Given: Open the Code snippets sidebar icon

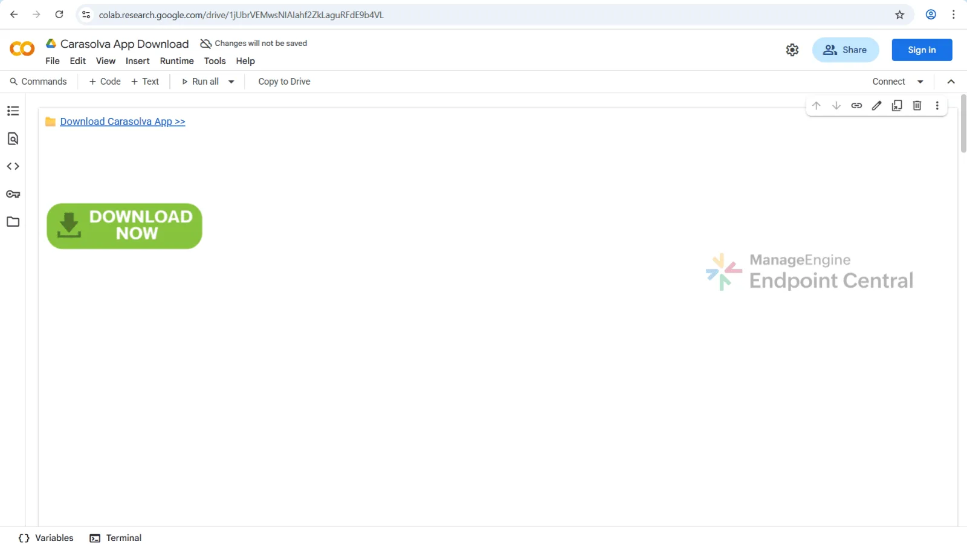Looking at the screenshot, I should pos(13,166).
